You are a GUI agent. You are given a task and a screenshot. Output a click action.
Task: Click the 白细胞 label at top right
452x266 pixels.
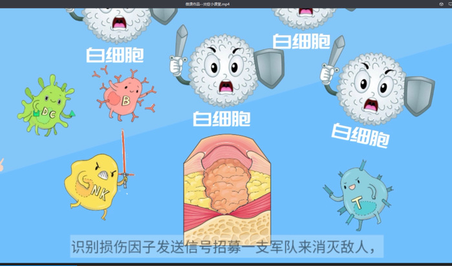click(x=301, y=41)
